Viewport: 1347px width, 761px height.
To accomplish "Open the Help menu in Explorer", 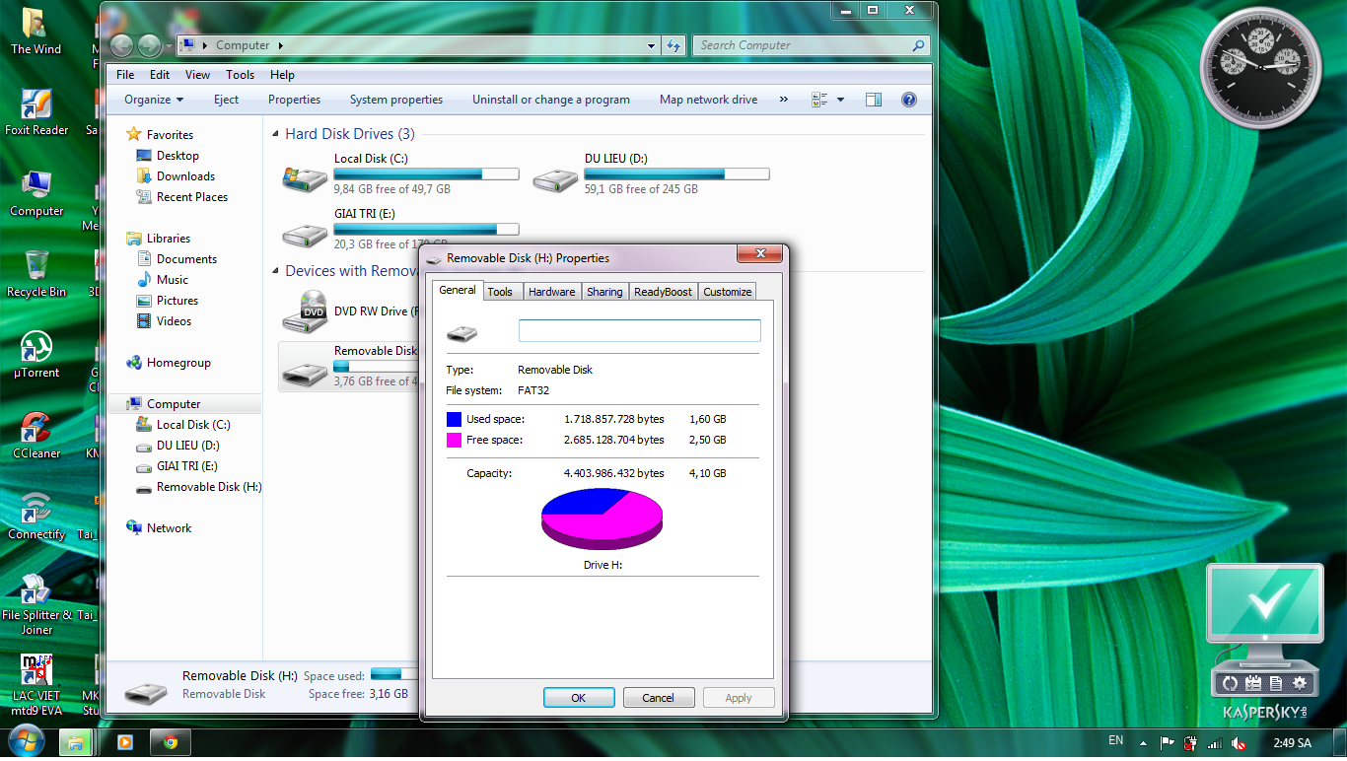I will pyautogui.click(x=282, y=75).
